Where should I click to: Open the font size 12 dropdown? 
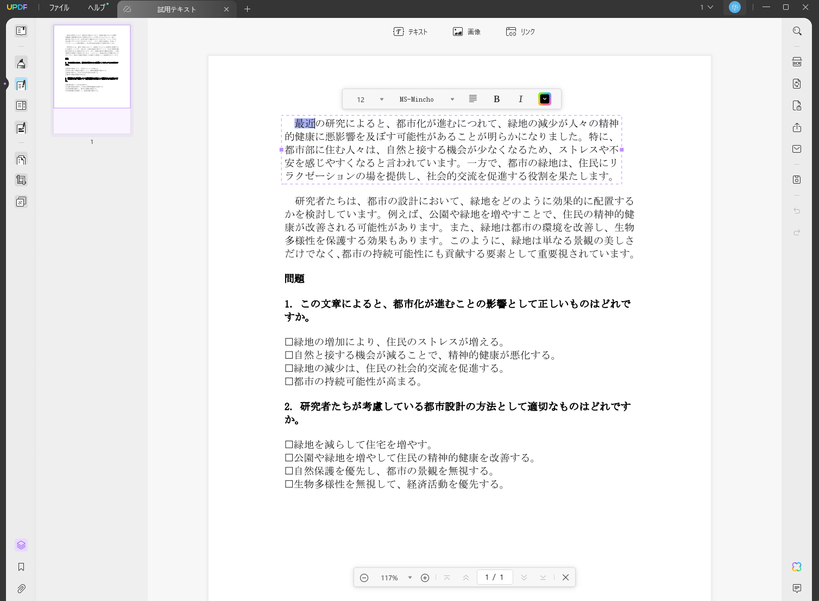[x=370, y=99]
